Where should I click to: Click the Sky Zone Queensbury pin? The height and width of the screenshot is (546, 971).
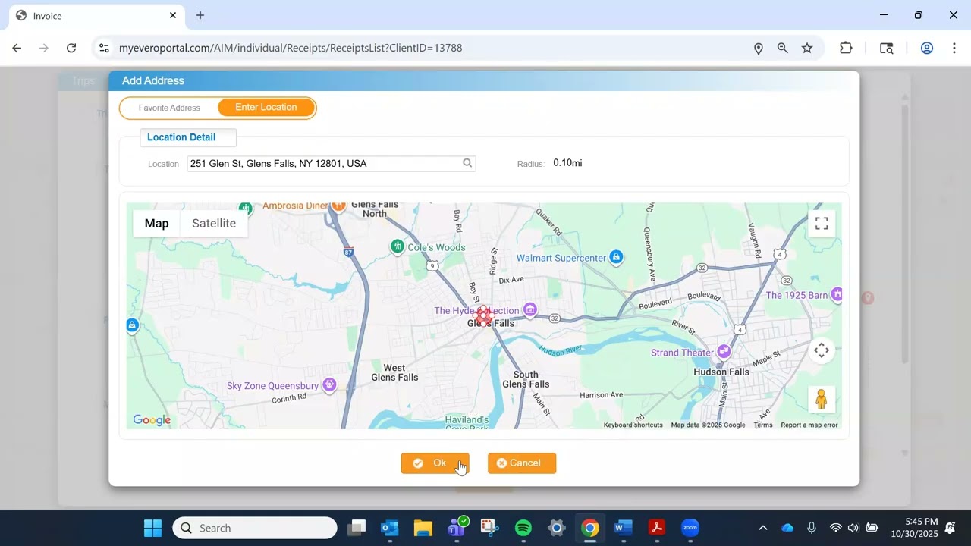click(x=329, y=385)
